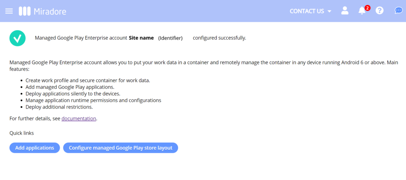The height and width of the screenshot is (180, 406).
Task: Open the hamburger navigation menu
Action: pyautogui.click(x=9, y=11)
